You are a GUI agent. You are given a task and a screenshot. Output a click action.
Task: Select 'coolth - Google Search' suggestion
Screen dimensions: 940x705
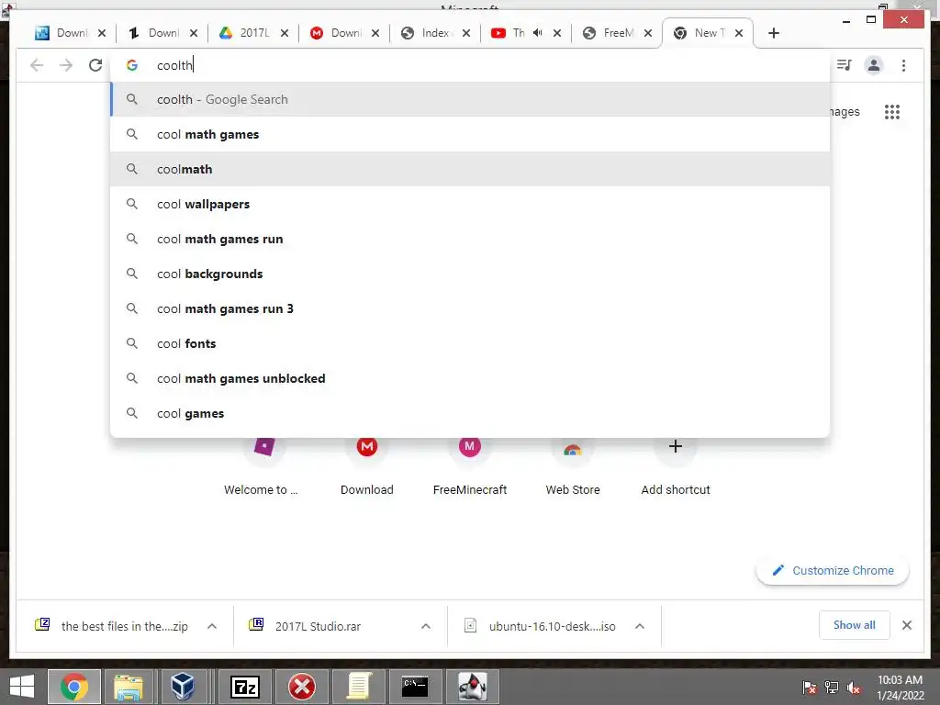[470, 99]
